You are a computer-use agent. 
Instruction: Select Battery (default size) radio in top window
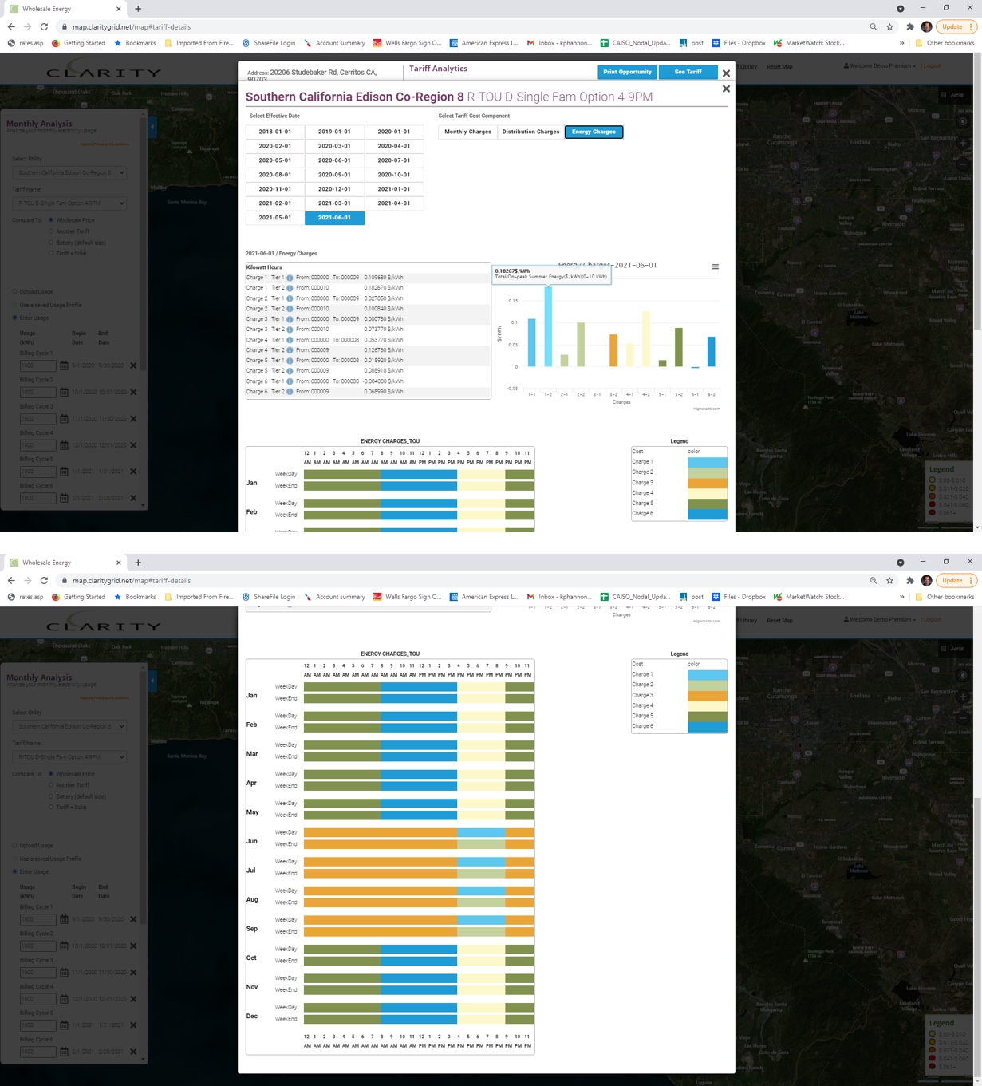[51, 243]
